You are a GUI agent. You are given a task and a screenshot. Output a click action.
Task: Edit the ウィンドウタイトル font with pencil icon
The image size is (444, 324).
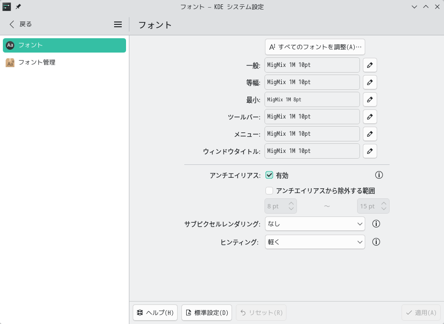click(370, 151)
